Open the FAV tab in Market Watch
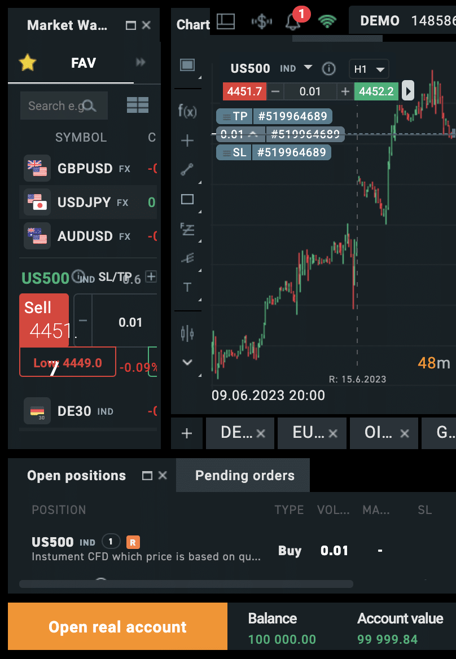Image resolution: width=456 pixels, height=659 pixels. point(83,63)
